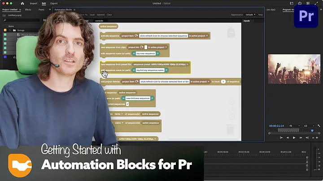Open the Export workspace tab
Screen dimensions: 323x181
coord(54,3)
